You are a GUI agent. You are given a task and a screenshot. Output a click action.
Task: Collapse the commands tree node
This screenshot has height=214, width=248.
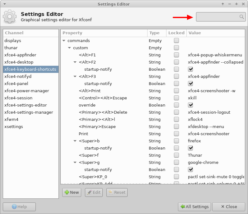point(64,40)
